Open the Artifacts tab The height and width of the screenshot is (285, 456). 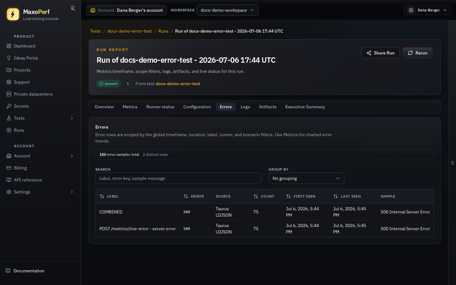click(x=268, y=107)
